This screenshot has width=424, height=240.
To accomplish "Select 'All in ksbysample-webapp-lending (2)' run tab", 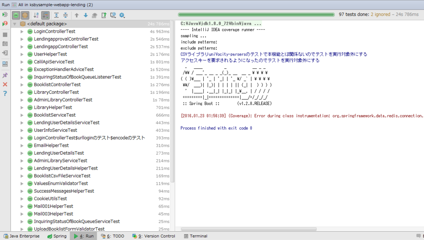I will 53,5.
